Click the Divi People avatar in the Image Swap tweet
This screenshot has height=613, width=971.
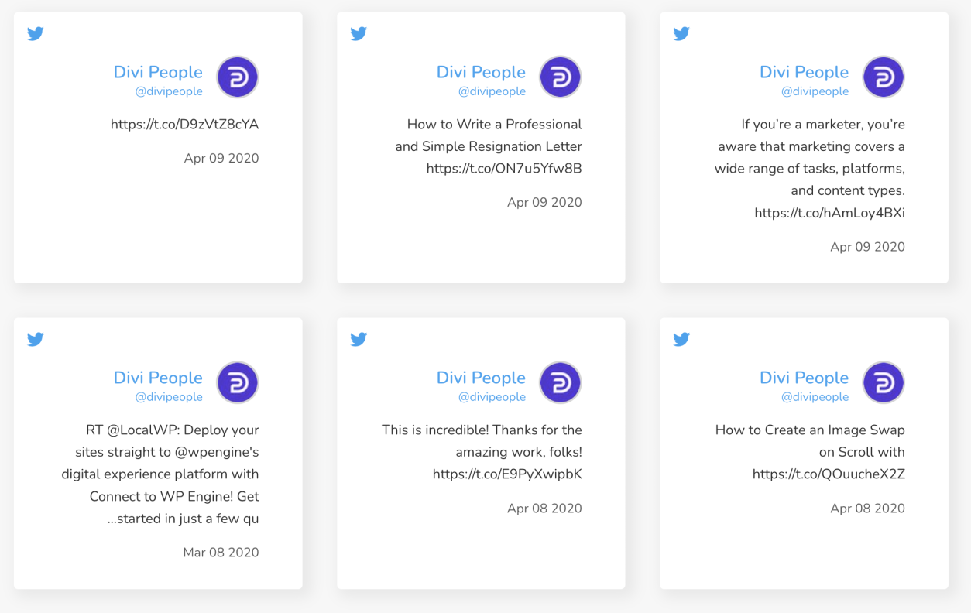click(x=884, y=383)
